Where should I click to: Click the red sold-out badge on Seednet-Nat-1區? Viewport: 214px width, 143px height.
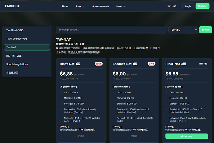[x=151, y=64]
